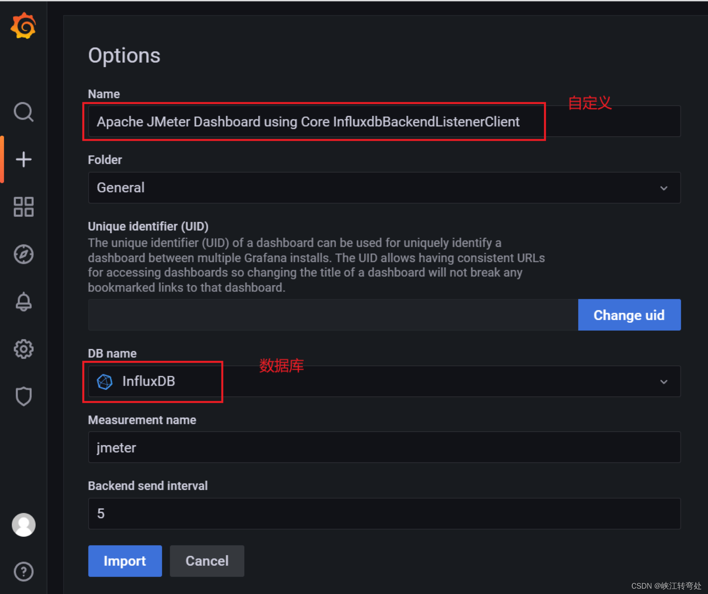This screenshot has height=594, width=708.
Task: Open the user profile avatar
Action: [23, 524]
